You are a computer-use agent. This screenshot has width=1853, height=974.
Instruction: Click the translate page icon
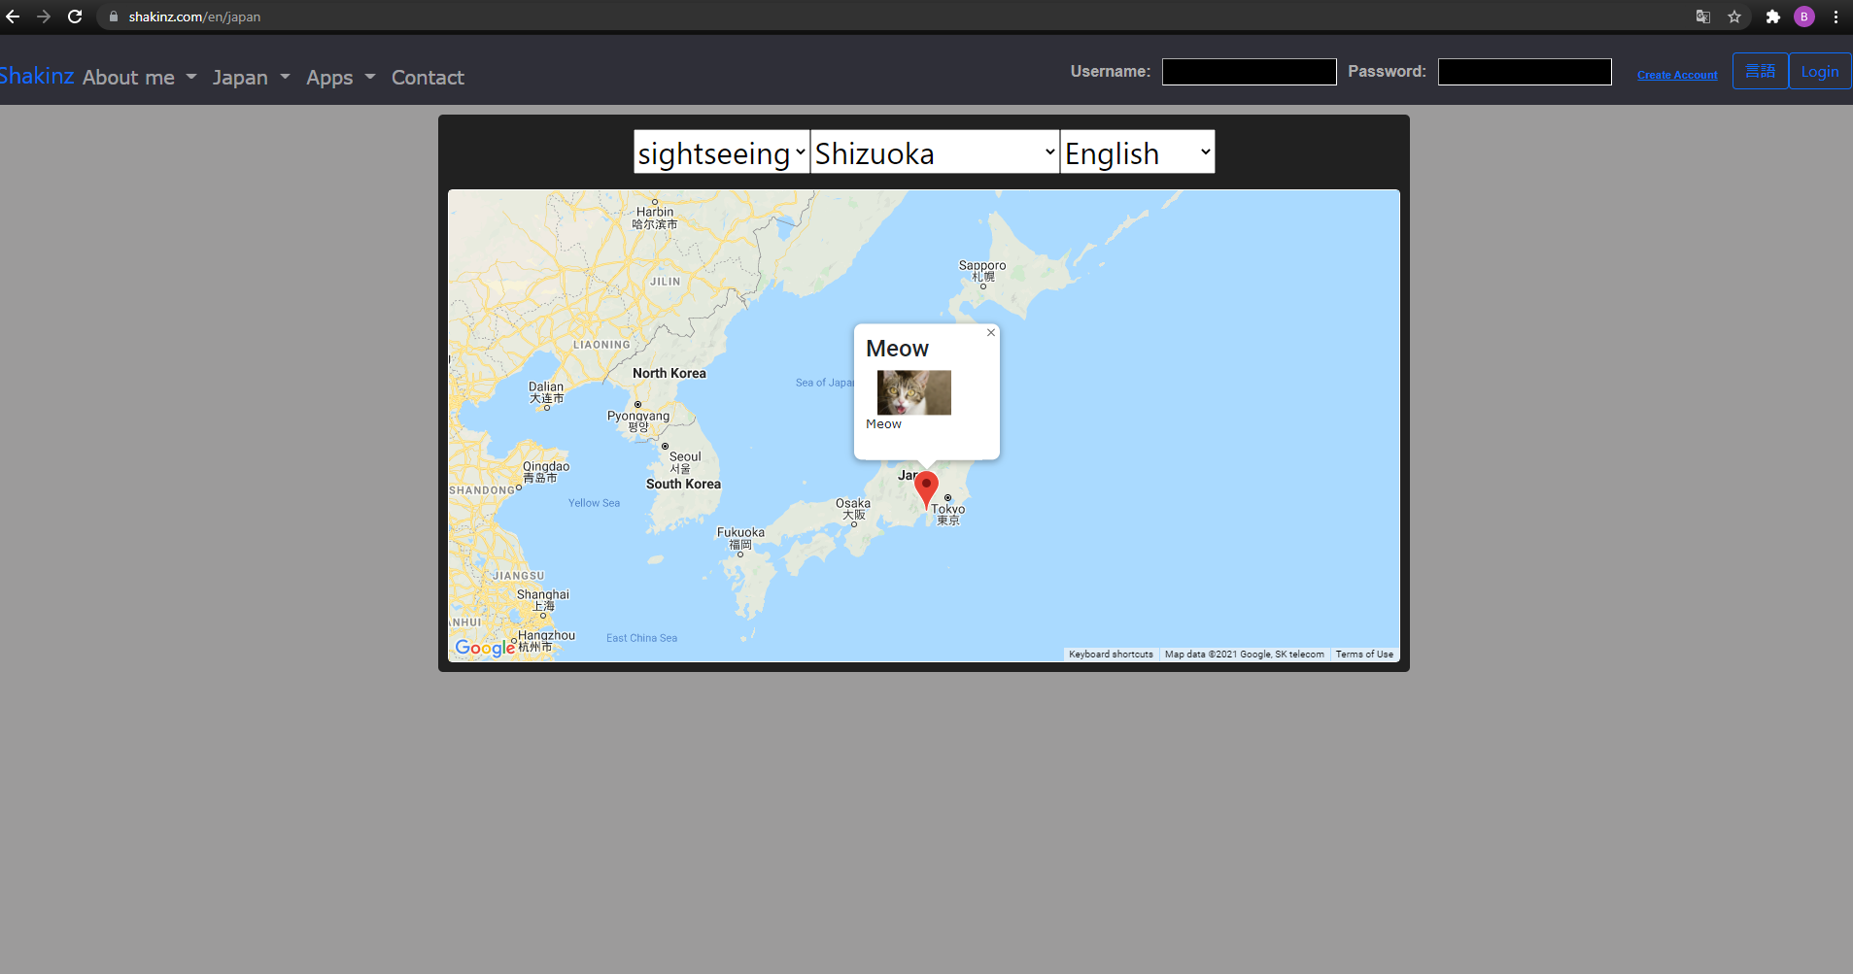tap(1702, 17)
